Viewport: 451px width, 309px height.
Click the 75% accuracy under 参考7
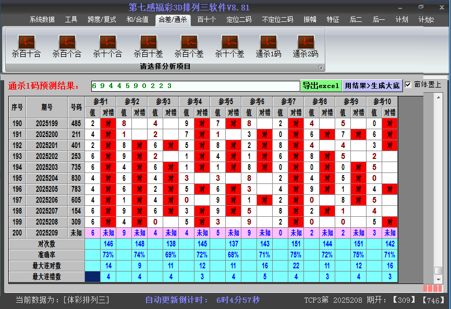pyautogui.click(x=296, y=255)
